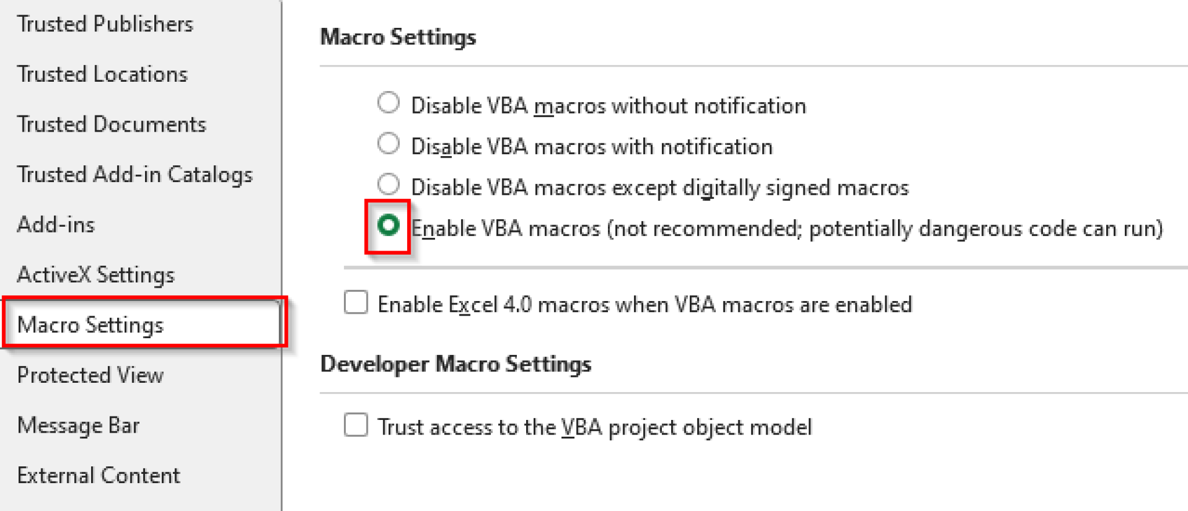1188x511 pixels.
Task: Click the 'Disable VBA macros with notification' label
Action: [x=591, y=146]
